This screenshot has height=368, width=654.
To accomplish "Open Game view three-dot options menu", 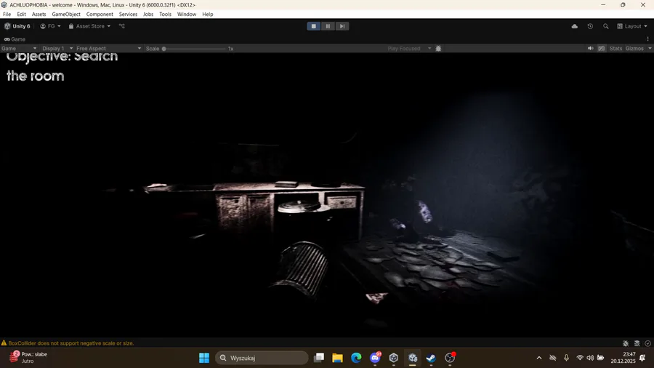I will [x=647, y=39].
